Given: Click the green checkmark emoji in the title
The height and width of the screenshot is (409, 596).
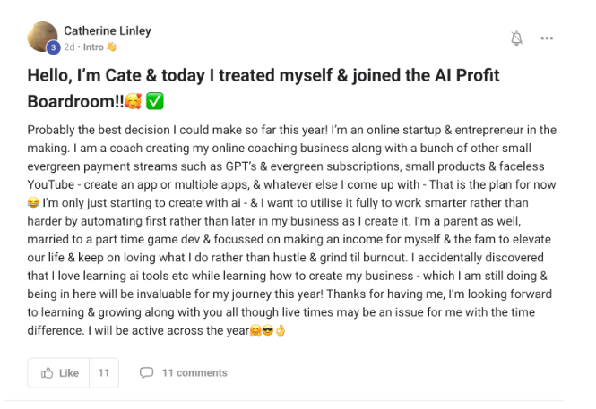Looking at the screenshot, I should (154, 102).
